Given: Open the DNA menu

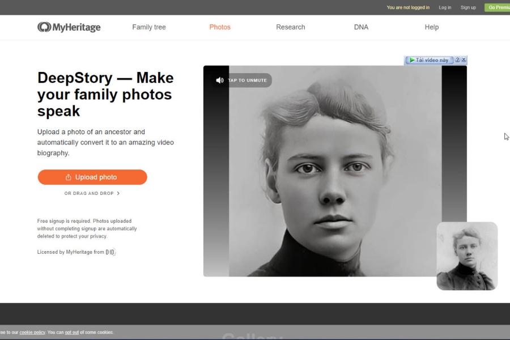Looking at the screenshot, I should tap(361, 27).
